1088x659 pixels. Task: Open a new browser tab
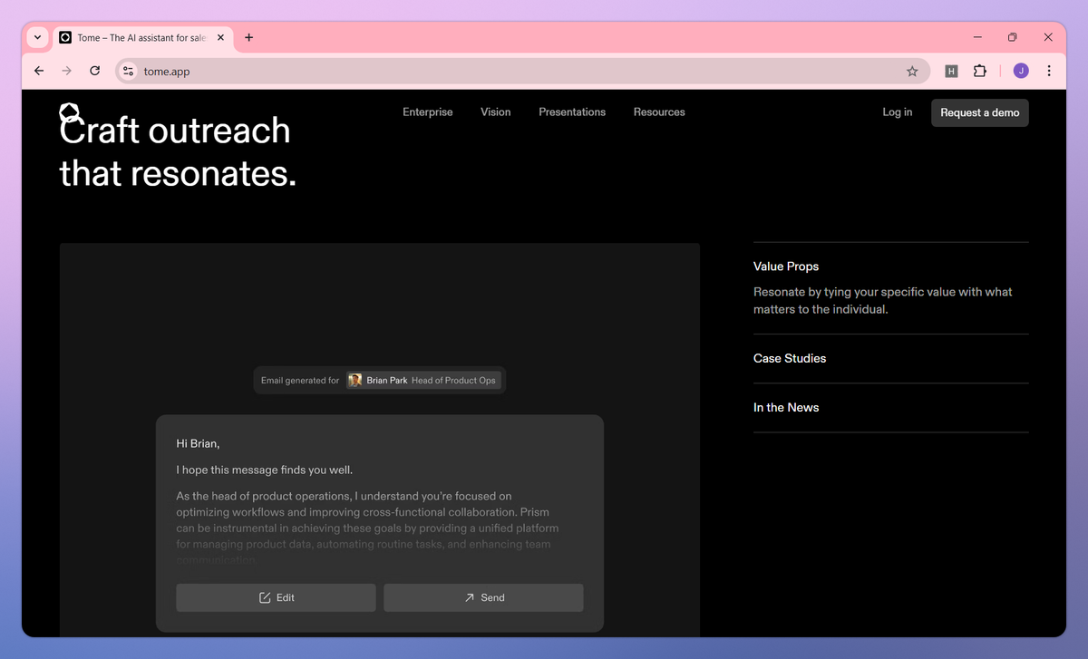pyautogui.click(x=248, y=37)
